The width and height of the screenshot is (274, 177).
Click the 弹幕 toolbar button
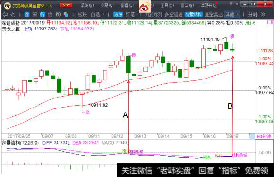pos(131,15)
